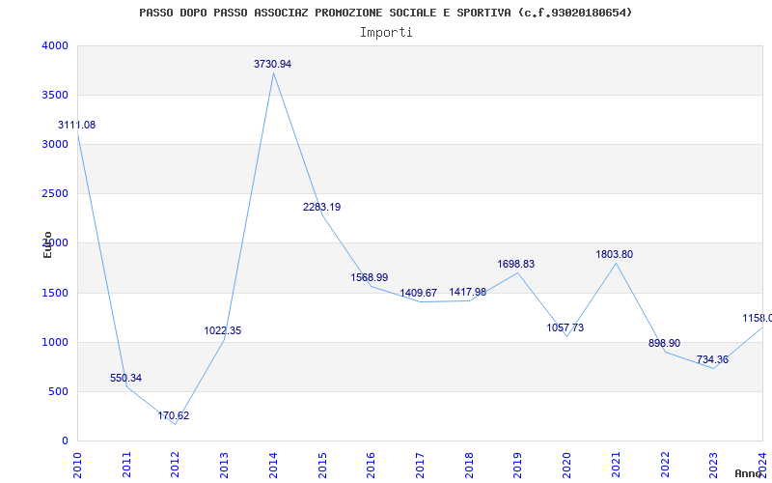This screenshot has height=483, width=772.
Task: Select data label 3111.08
Action: click(77, 126)
